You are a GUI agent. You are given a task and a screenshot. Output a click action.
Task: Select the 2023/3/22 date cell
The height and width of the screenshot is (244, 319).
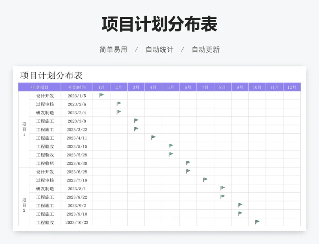point(77,129)
